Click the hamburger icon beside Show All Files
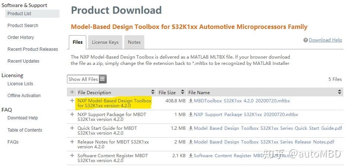350x168 pixels. click(102, 79)
